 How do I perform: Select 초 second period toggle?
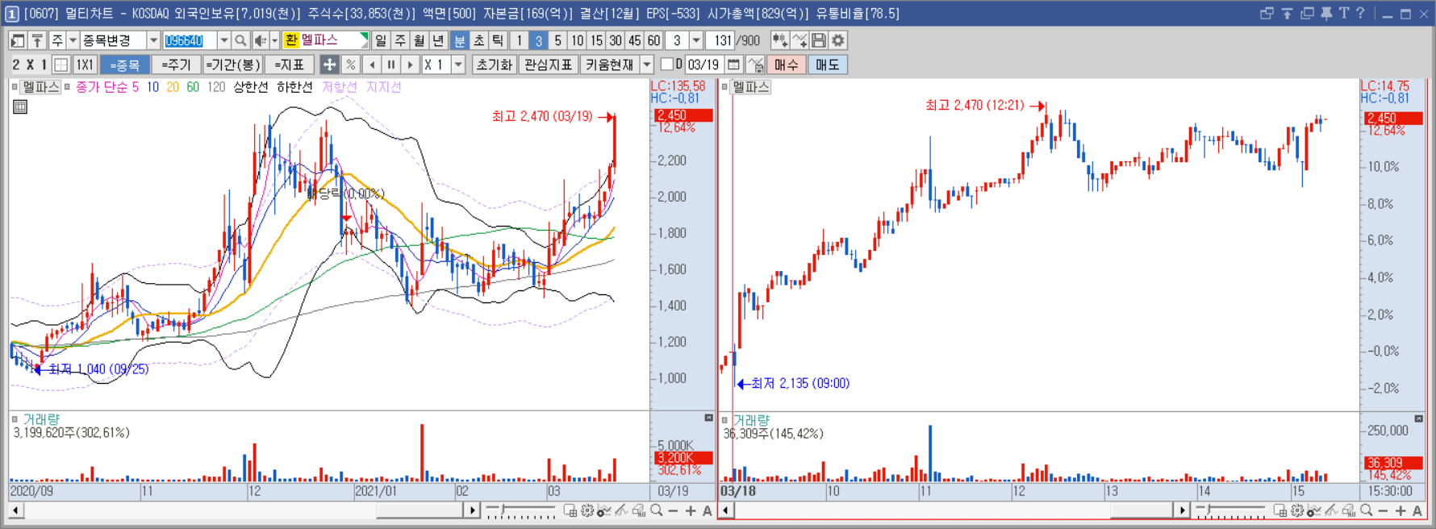478,40
